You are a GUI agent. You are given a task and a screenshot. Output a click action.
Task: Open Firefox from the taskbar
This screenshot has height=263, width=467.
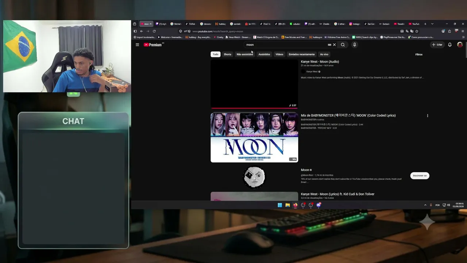pos(295,205)
